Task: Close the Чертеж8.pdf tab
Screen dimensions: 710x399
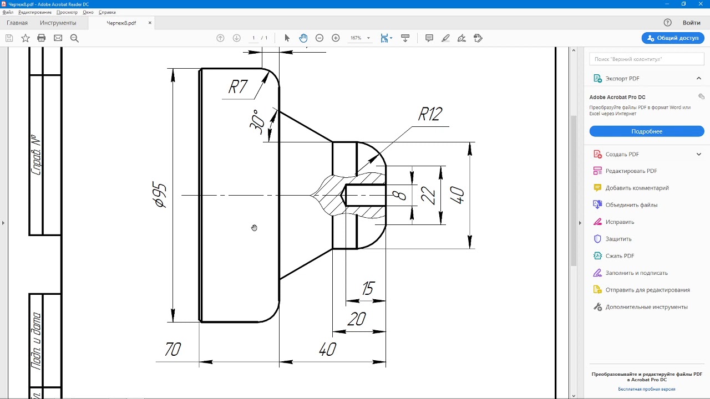Action: point(150,23)
